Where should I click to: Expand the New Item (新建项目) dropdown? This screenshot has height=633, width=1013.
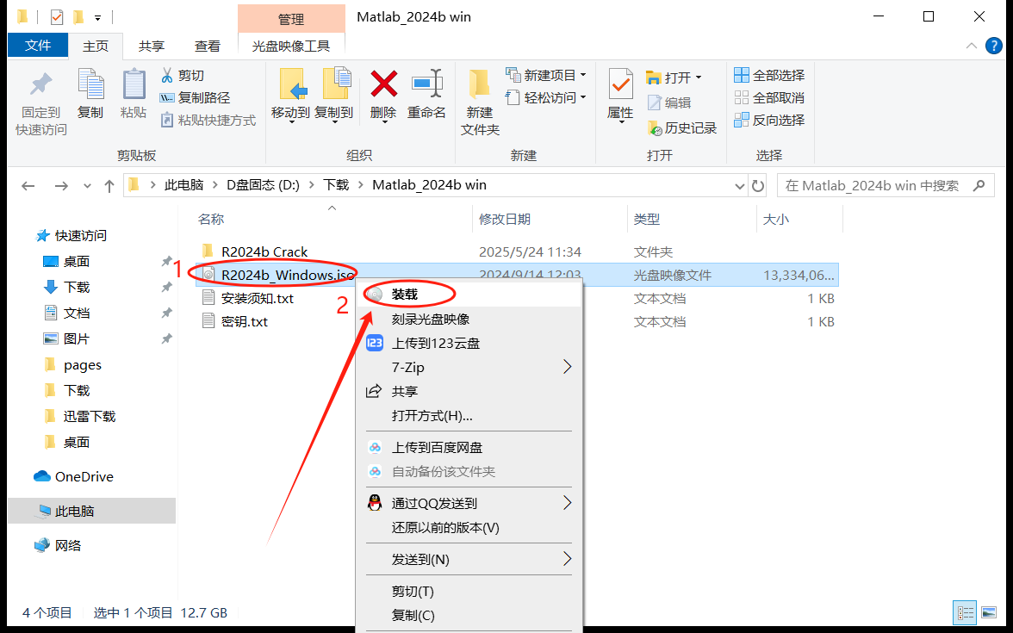point(583,76)
